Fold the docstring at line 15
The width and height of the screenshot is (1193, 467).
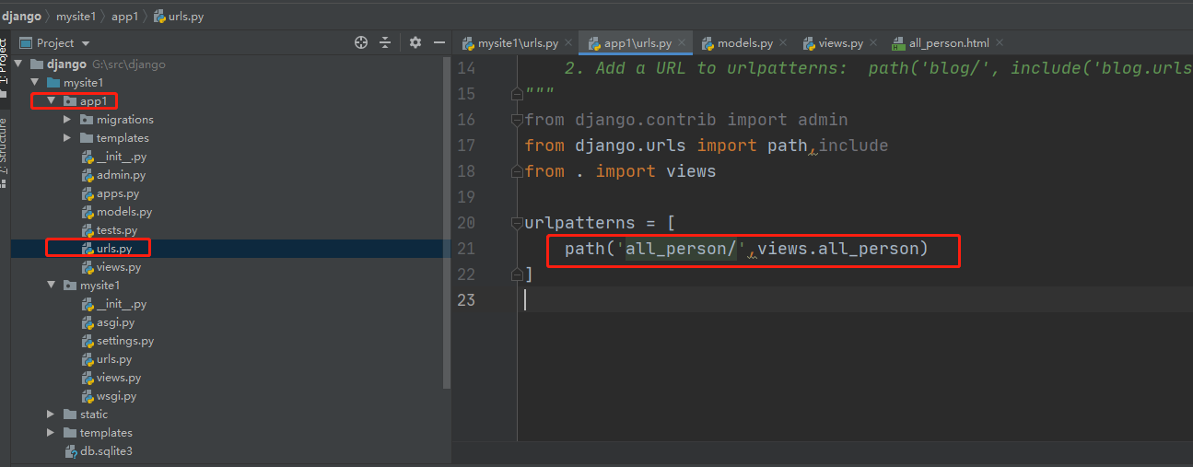[x=517, y=94]
